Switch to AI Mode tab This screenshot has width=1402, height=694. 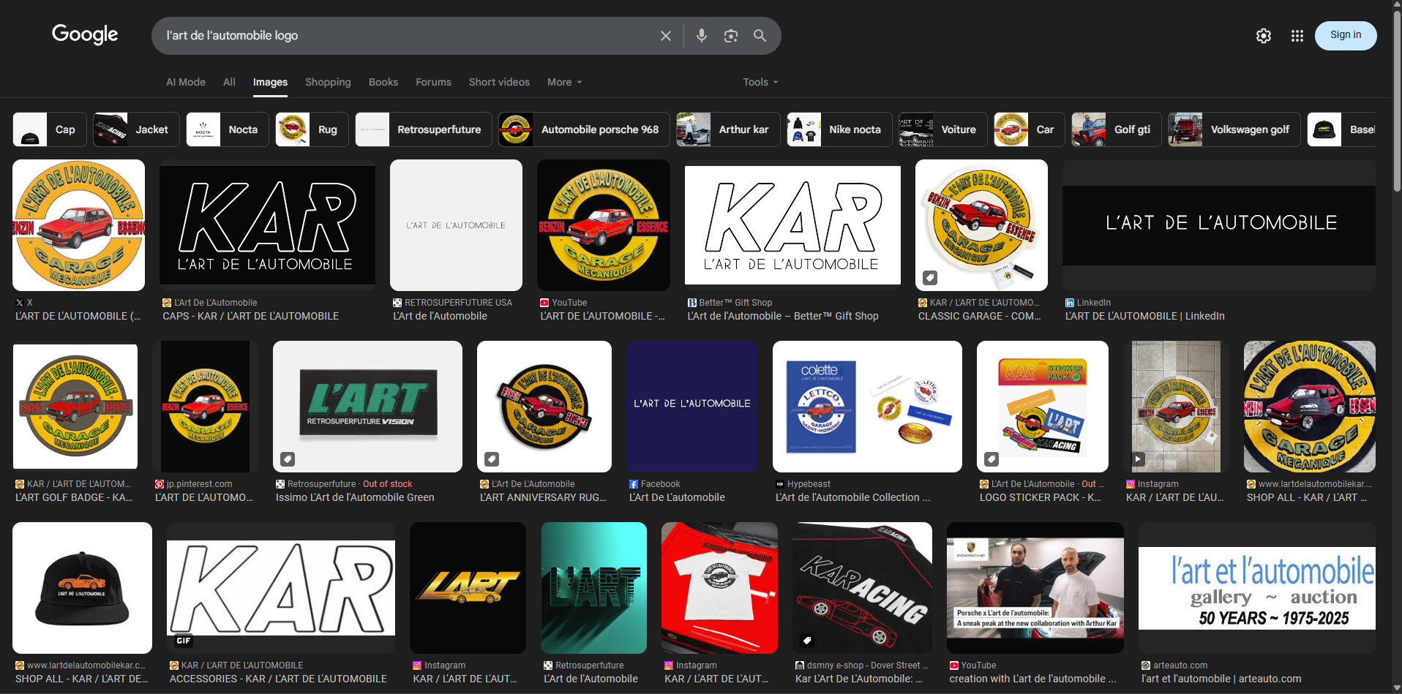[186, 82]
